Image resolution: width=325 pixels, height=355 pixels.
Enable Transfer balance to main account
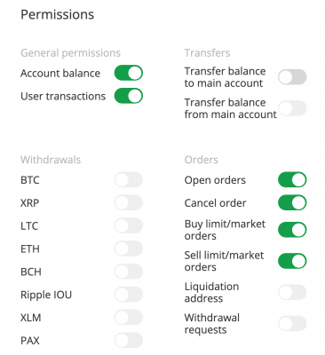tap(292, 77)
